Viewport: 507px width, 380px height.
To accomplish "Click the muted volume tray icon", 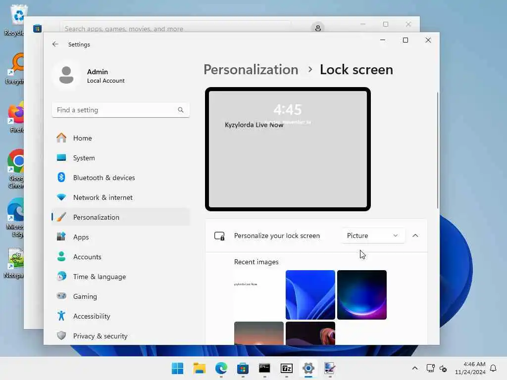I will pyautogui.click(x=443, y=368).
